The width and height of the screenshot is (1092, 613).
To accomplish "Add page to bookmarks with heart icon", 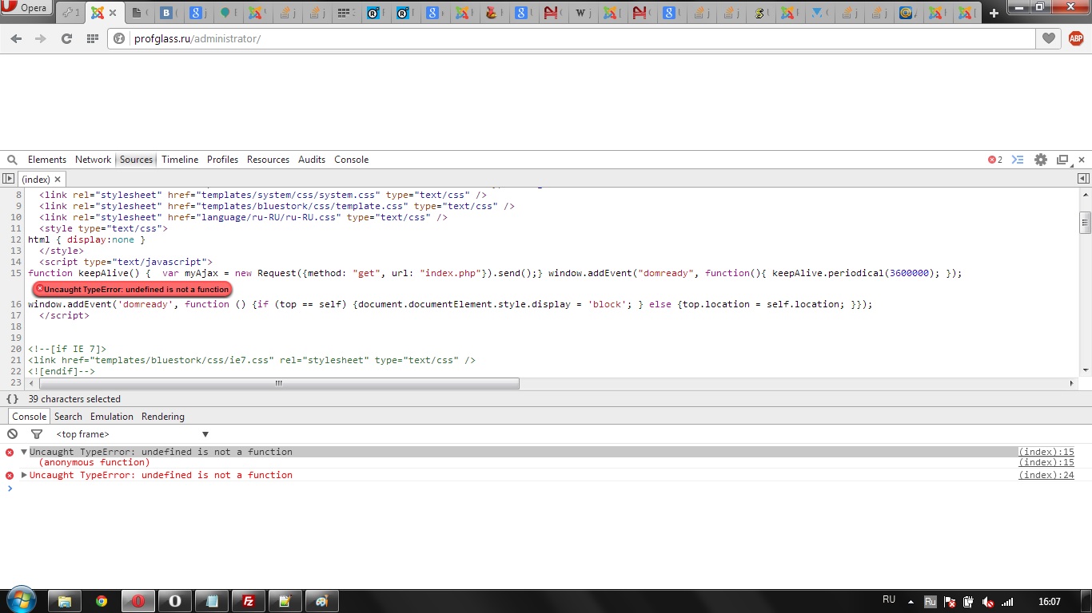I will tap(1048, 38).
